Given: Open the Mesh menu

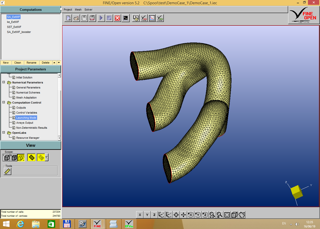Looking at the screenshot, I should [x=78, y=10].
